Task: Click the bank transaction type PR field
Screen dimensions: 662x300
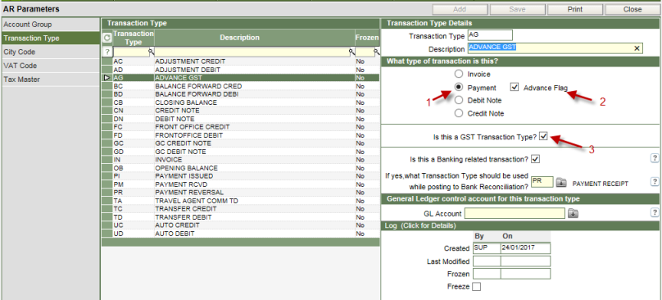Action: pos(542,182)
